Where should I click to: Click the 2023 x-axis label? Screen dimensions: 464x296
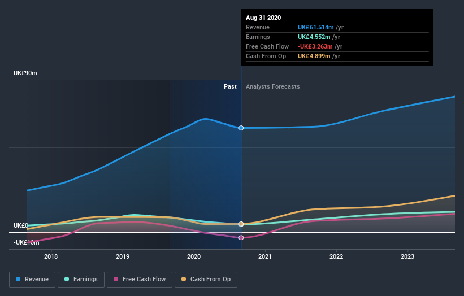pos(407,256)
